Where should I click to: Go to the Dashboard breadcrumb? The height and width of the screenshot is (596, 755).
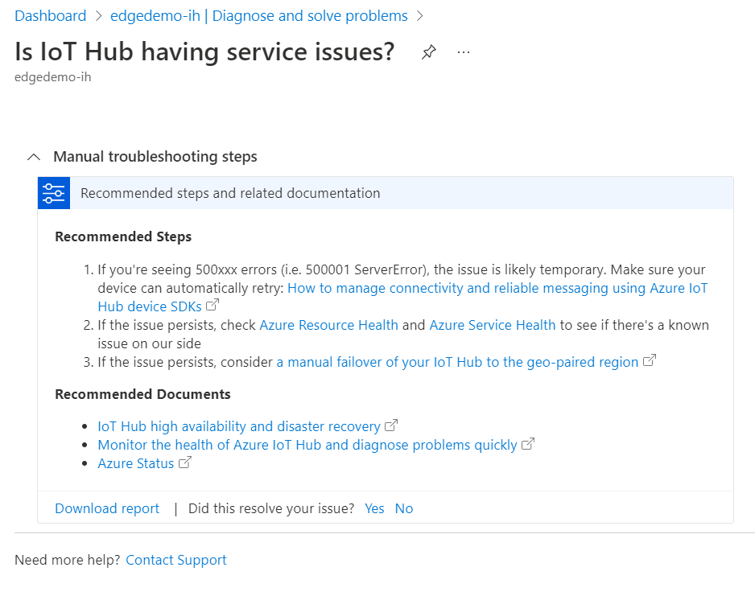50,15
